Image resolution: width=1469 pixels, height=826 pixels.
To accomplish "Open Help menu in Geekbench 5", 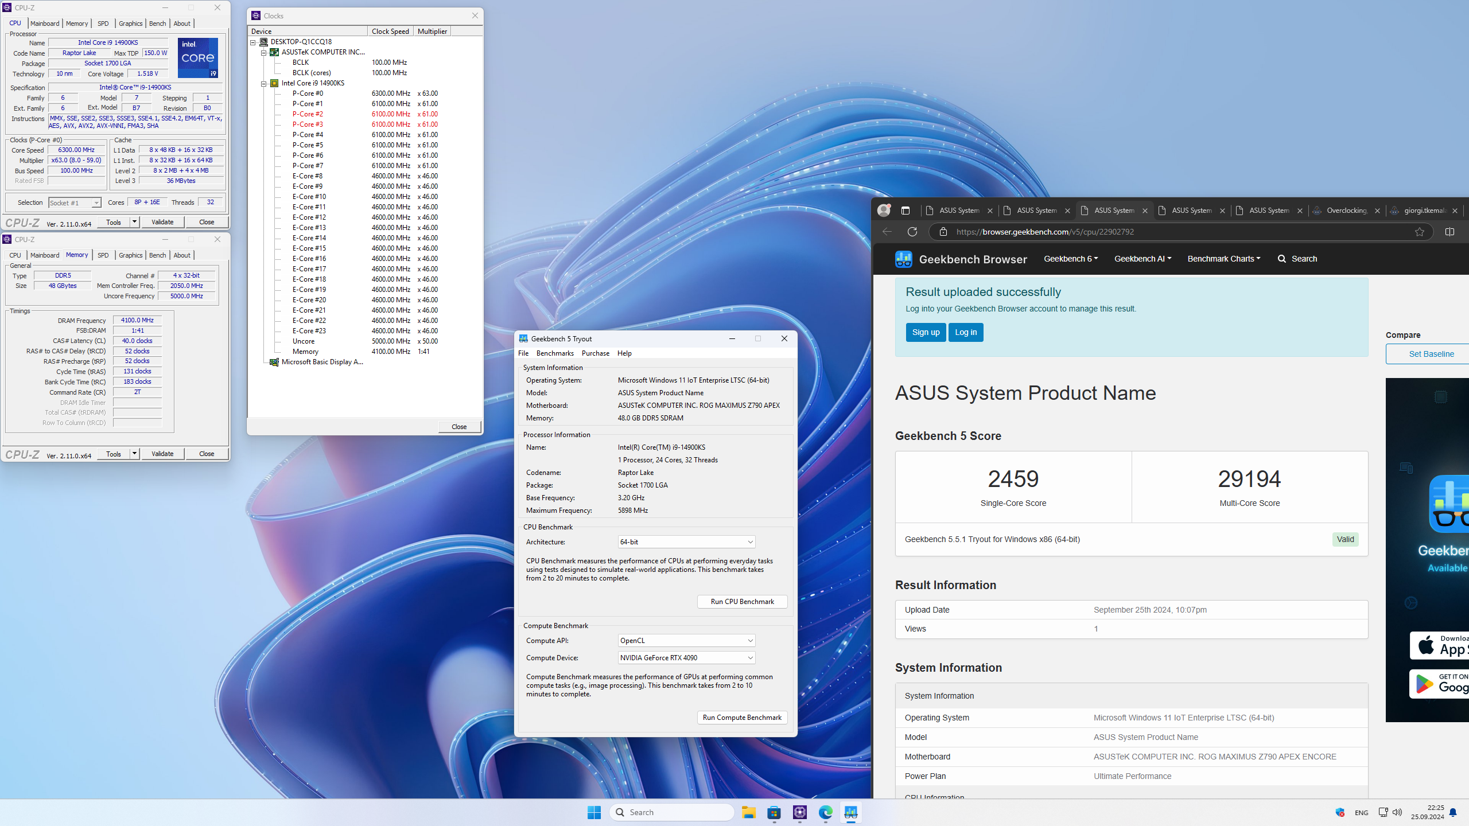I will (624, 353).
